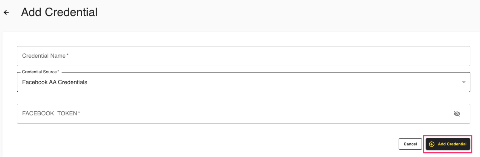Screen dimensions: 480x157
Task: Open the Credential Source dropdown caret
Action: [x=464, y=82]
